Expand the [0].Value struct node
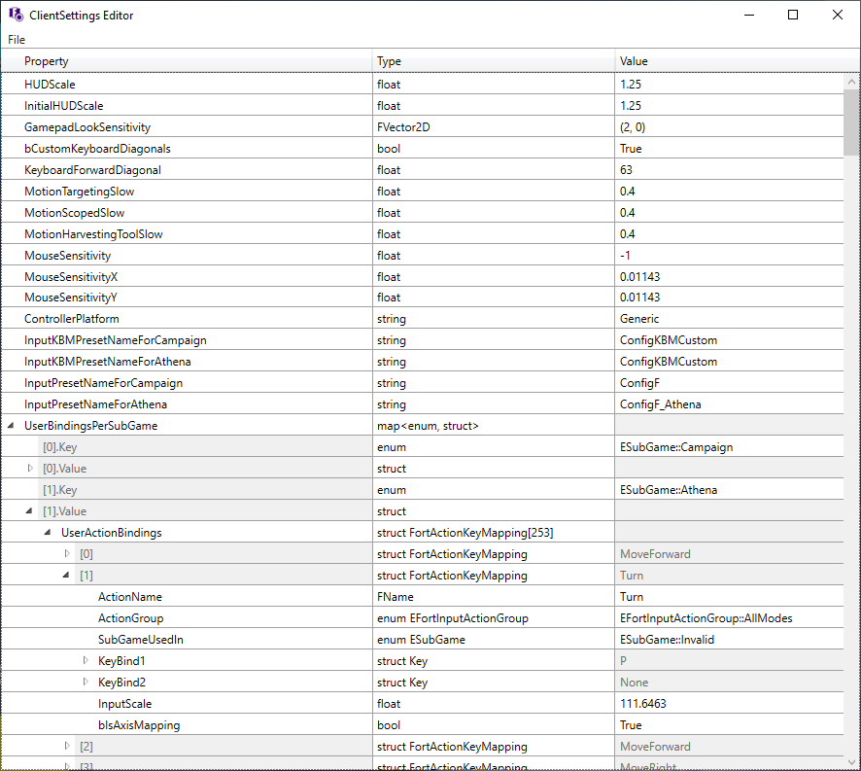 tap(28, 468)
